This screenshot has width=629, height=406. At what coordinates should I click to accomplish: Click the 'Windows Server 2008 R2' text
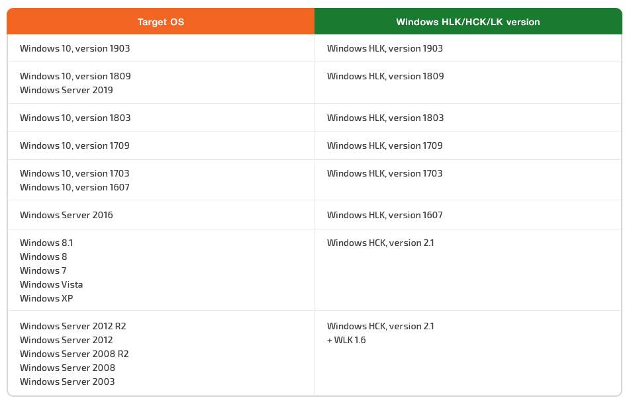(74, 354)
